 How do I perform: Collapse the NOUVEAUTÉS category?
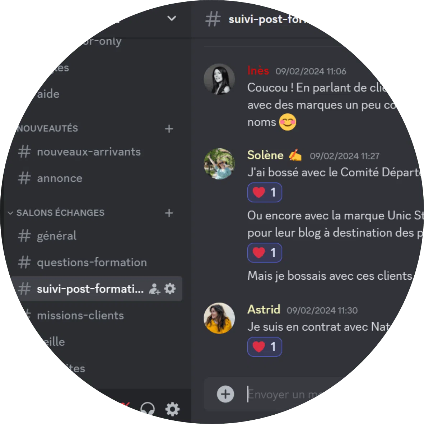47,129
